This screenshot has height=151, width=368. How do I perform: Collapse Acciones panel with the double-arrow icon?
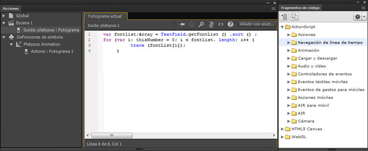(268, 3)
